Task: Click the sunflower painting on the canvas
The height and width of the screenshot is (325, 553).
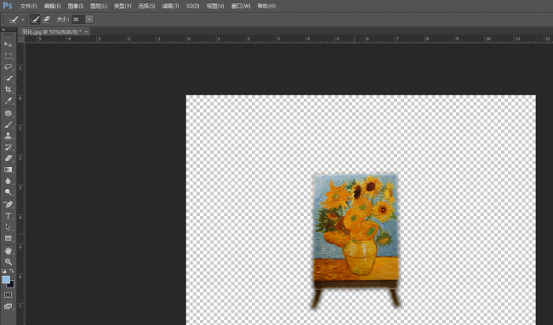Action: tap(356, 228)
